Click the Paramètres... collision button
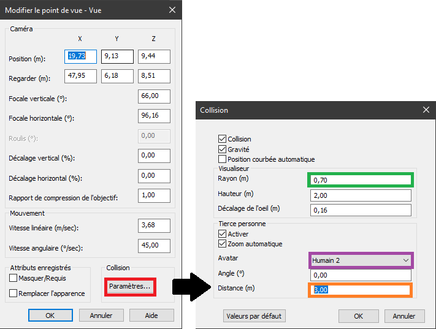Viewport: 436px width, 329px height. [129, 287]
